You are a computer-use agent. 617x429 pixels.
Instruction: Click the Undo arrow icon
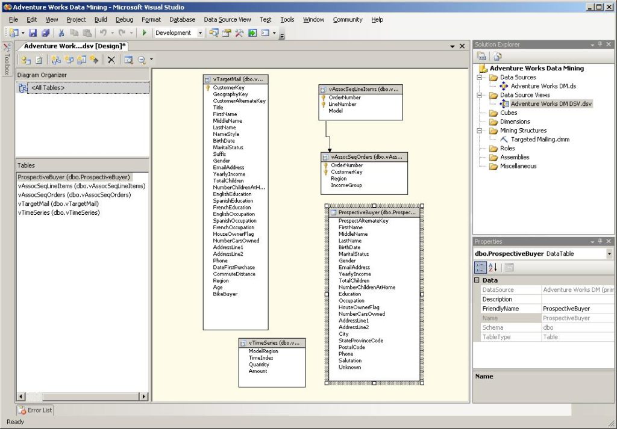click(x=103, y=33)
